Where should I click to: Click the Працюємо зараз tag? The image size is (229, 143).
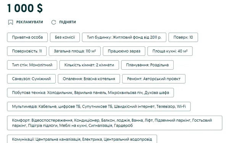coord(124,51)
